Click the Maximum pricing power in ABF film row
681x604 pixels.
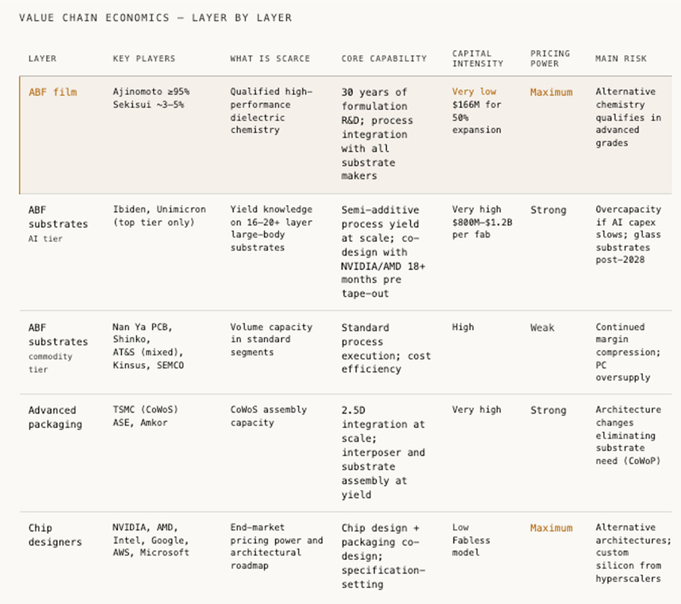coord(551,92)
